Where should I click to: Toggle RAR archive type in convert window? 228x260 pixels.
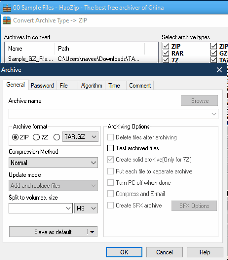click(x=166, y=53)
